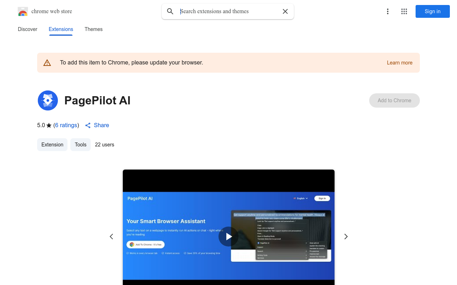457x285 pixels.
Task: Click the rating star icon
Action: tap(49, 125)
